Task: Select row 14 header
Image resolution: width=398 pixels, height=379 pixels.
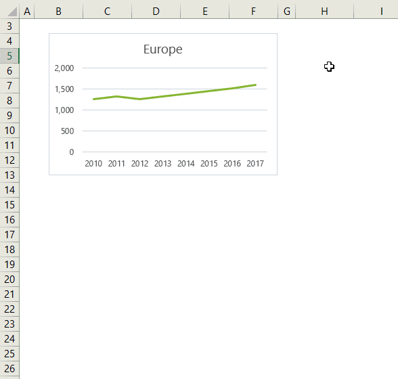Action: 9,190
